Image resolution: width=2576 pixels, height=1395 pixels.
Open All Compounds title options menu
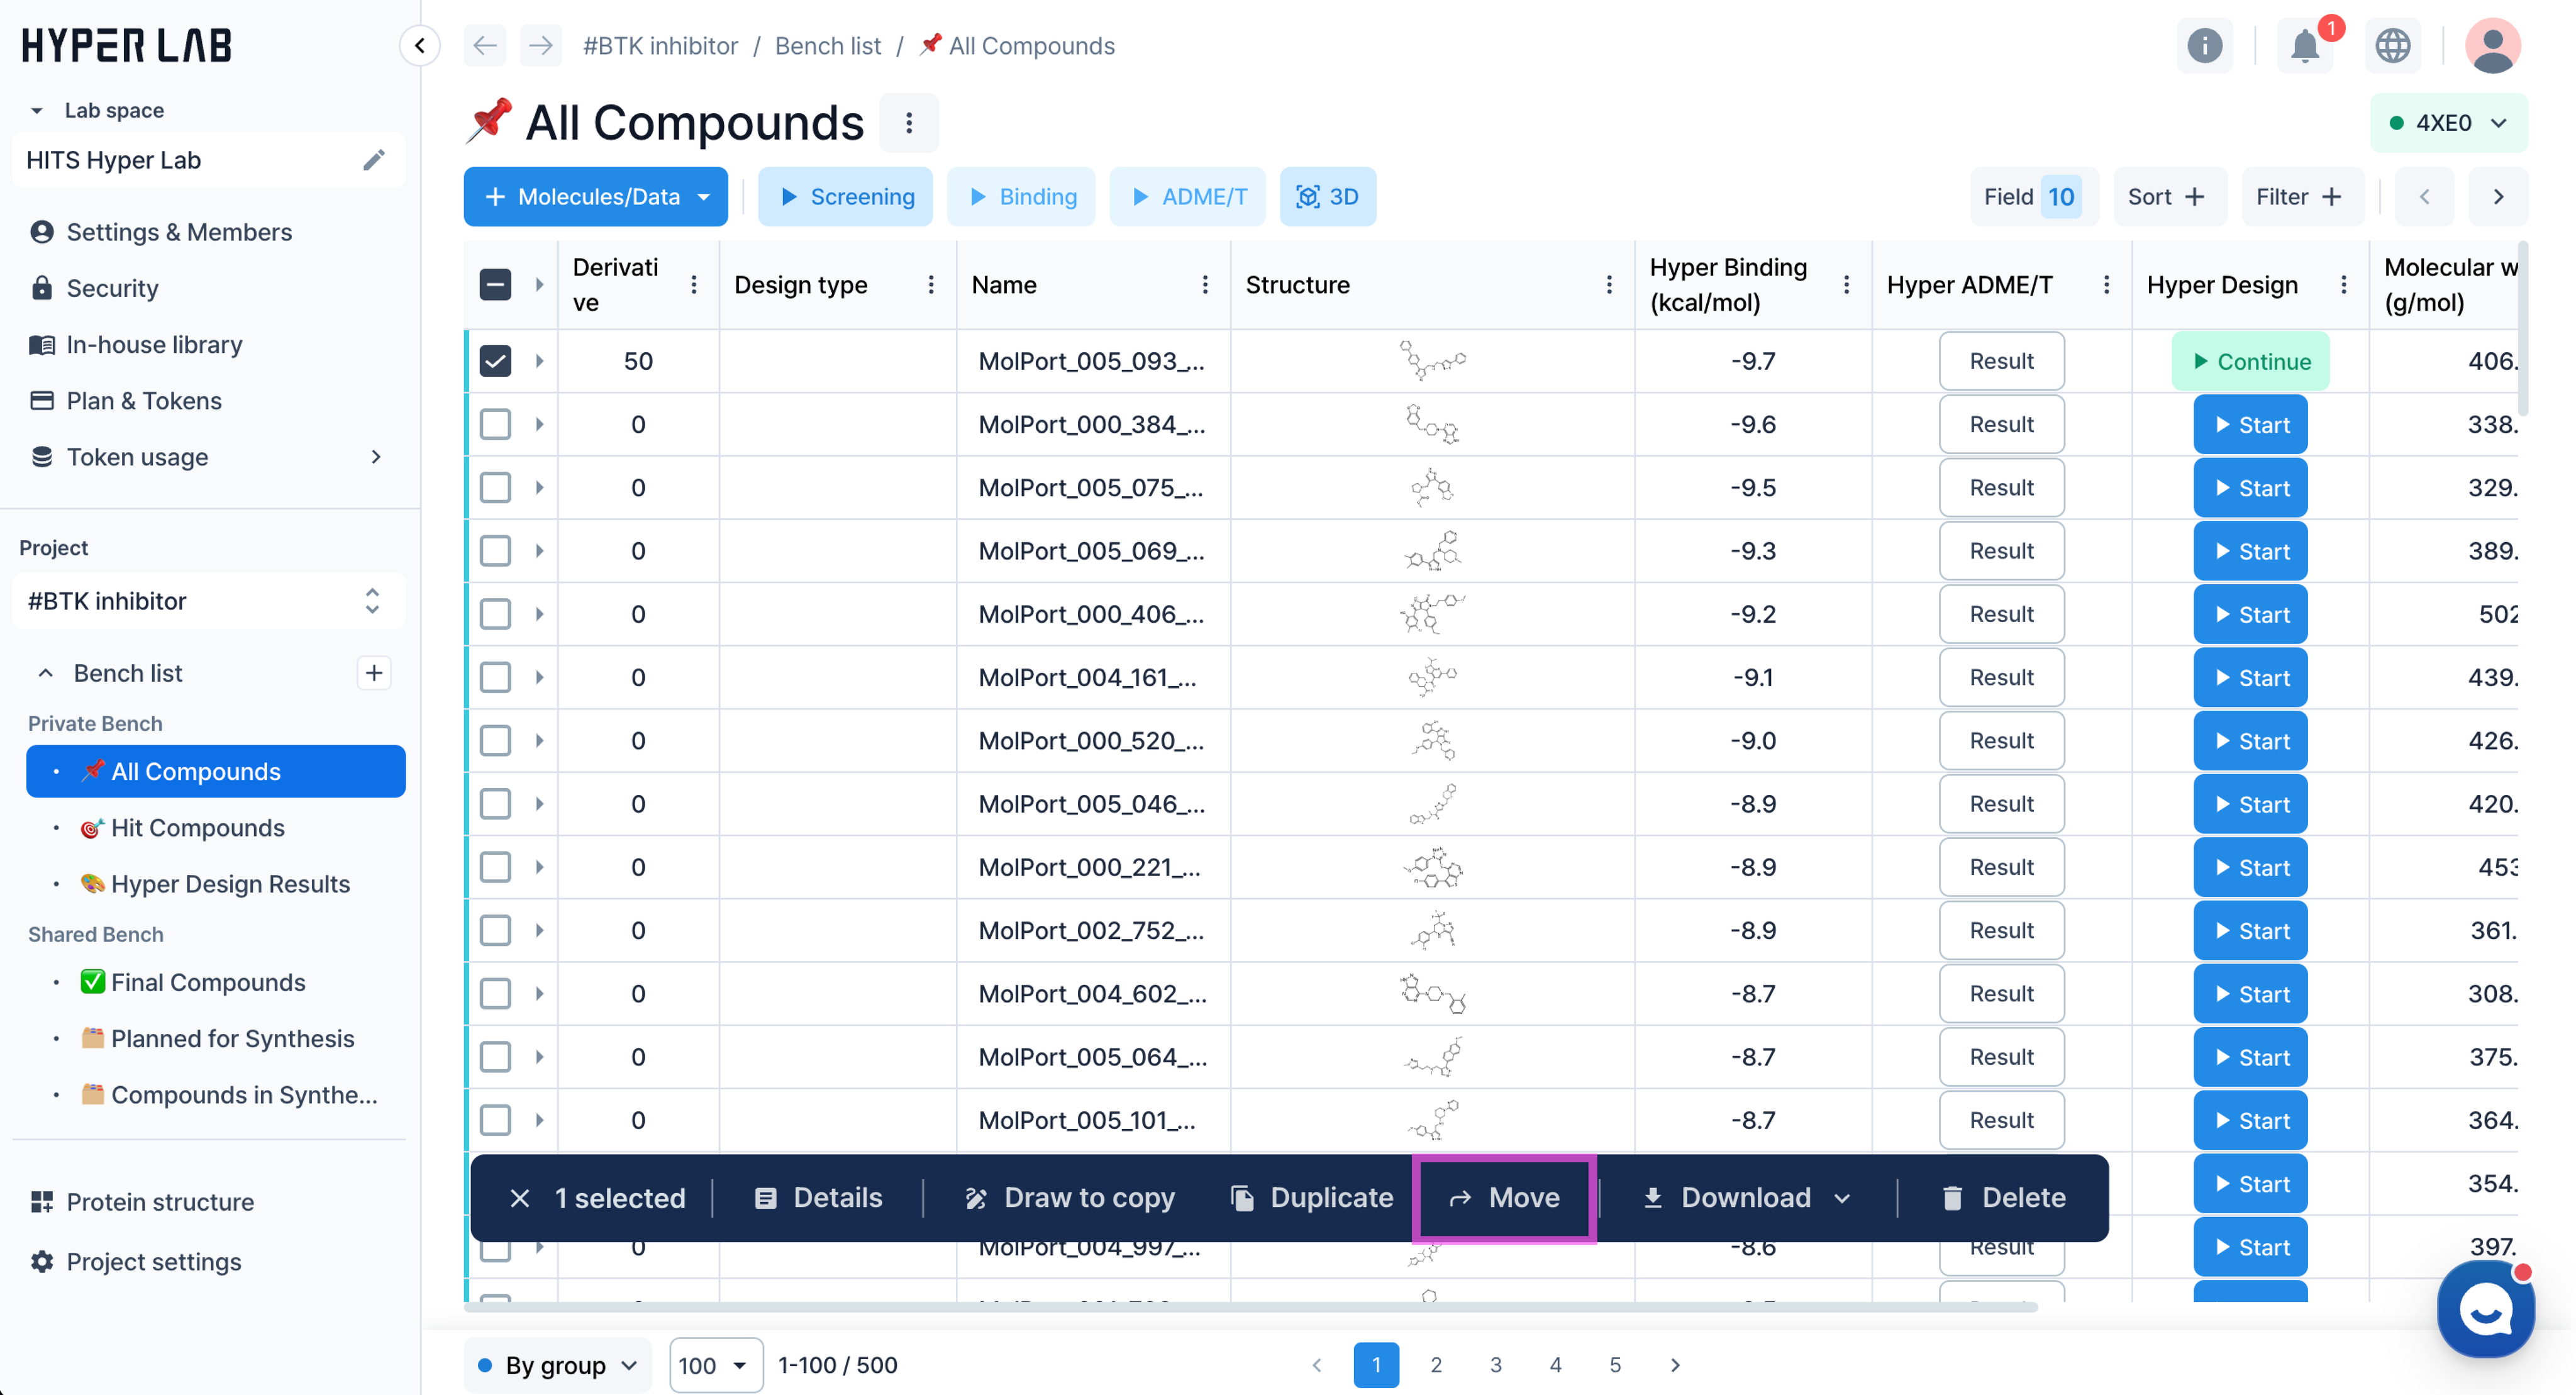pos(908,123)
